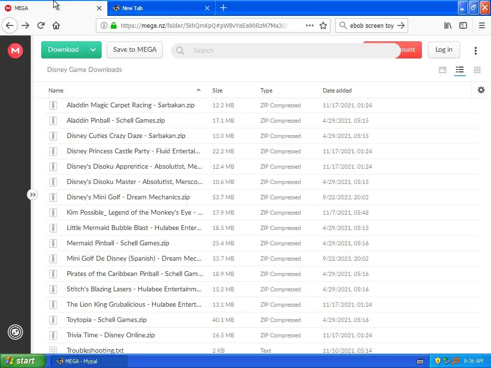Click Save to MEGA button
Image resolution: width=491 pixels, height=368 pixels.
pos(135,50)
